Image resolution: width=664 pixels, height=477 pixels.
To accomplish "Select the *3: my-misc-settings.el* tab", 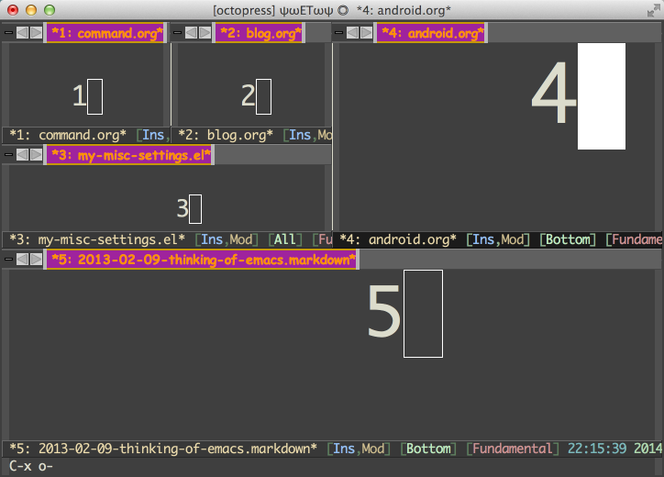I will (129, 155).
